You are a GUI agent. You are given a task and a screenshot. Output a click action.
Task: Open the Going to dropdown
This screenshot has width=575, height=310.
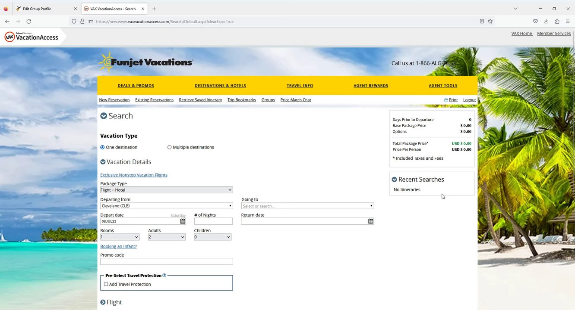(308, 206)
